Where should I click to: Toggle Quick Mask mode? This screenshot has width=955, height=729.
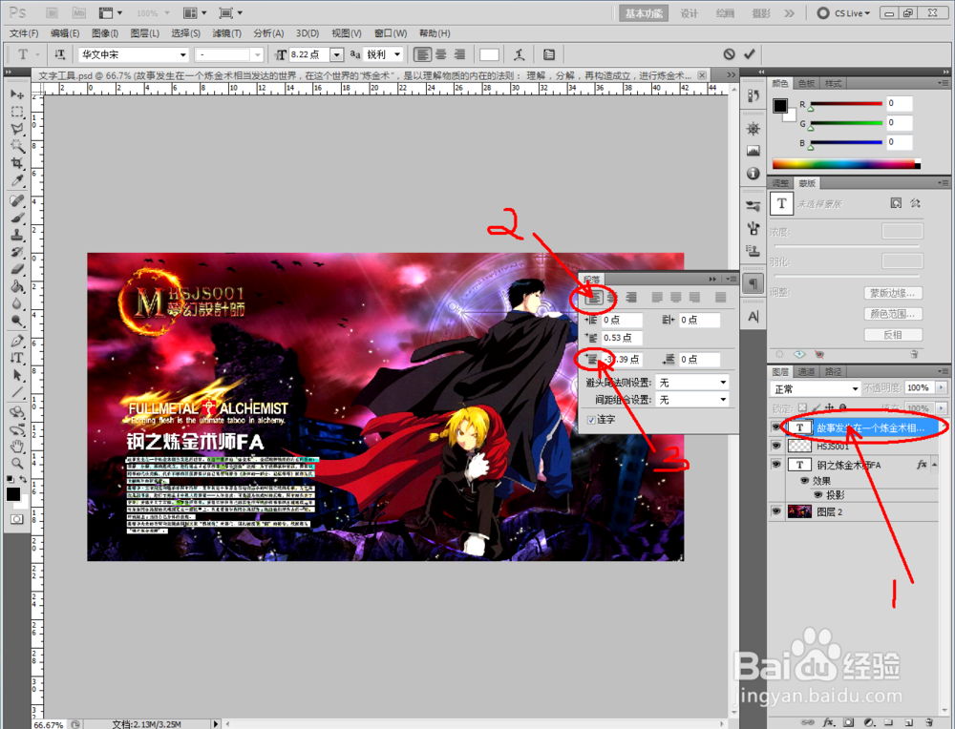click(17, 519)
